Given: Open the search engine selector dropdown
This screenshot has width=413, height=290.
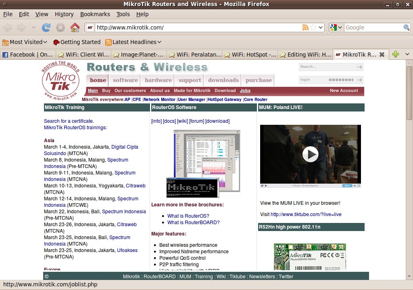Looking at the screenshot, I should tap(336, 27).
